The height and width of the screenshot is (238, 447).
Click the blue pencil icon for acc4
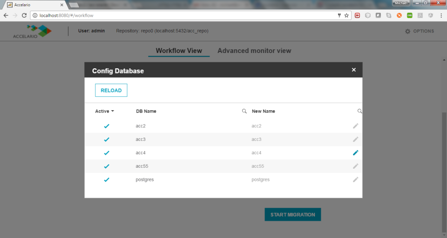(355, 153)
